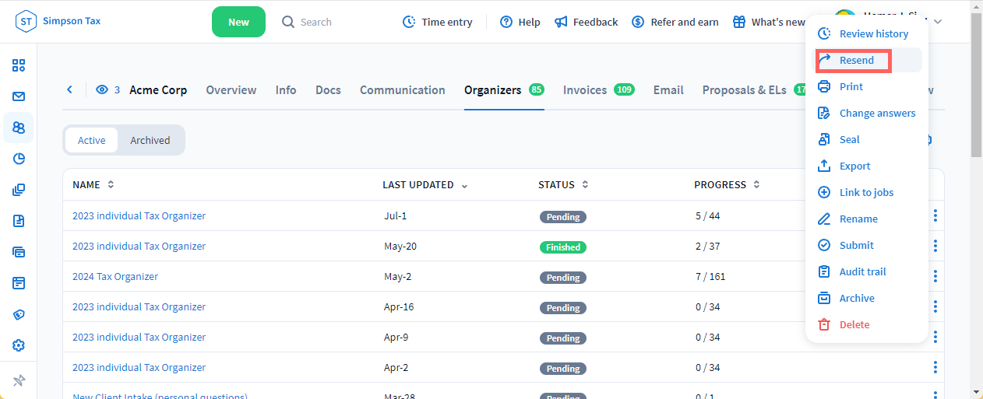Switch to the Archived organizers toggle

[150, 140]
